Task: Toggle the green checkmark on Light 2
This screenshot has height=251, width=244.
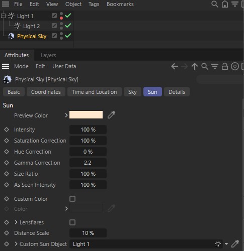Action: 68,26
